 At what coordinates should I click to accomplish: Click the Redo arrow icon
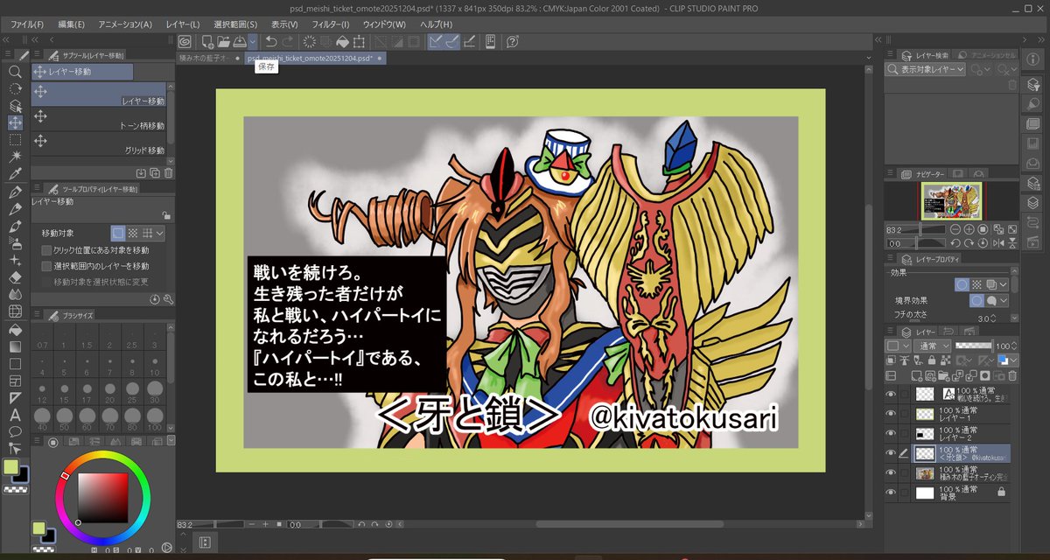288,41
